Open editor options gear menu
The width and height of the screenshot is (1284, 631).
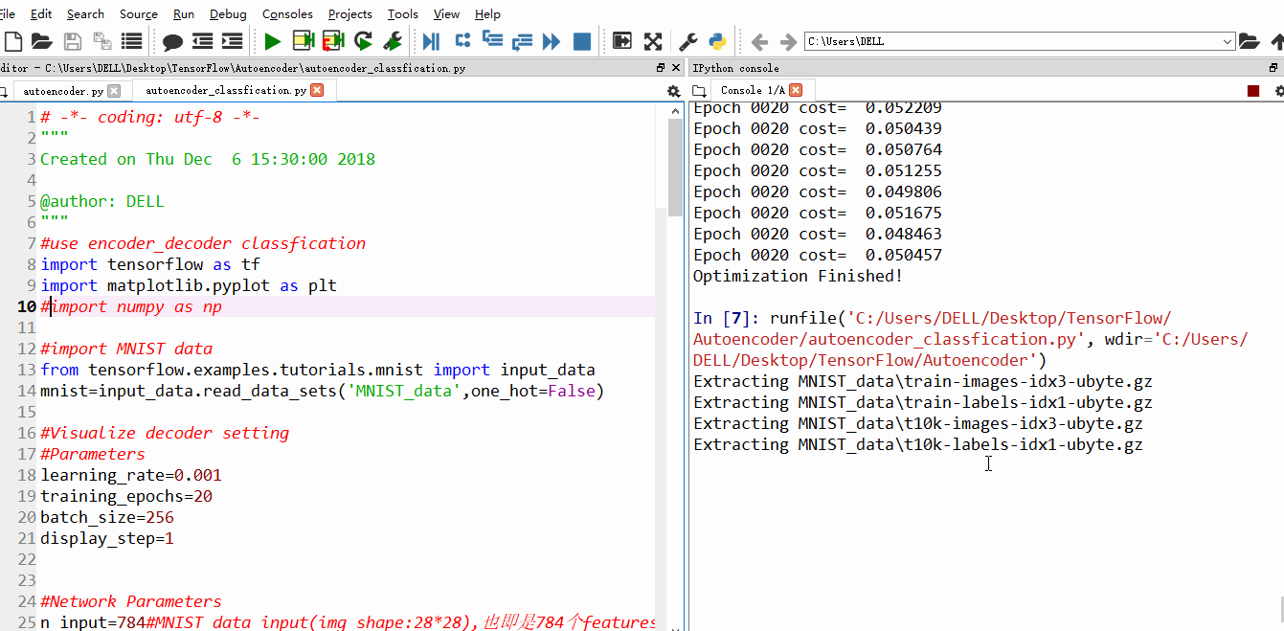tap(673, 91)
